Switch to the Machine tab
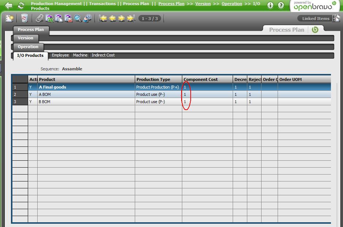This screenshot has width=343, height=227. click(80, 55)
